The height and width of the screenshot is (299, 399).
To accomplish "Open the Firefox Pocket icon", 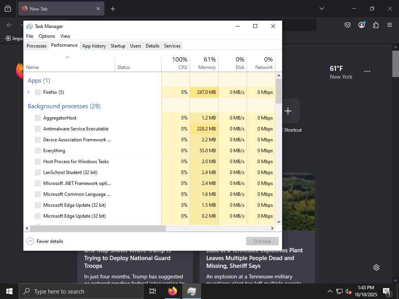I will 348,25.
